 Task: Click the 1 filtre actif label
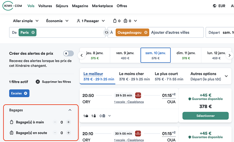point(19,82)
